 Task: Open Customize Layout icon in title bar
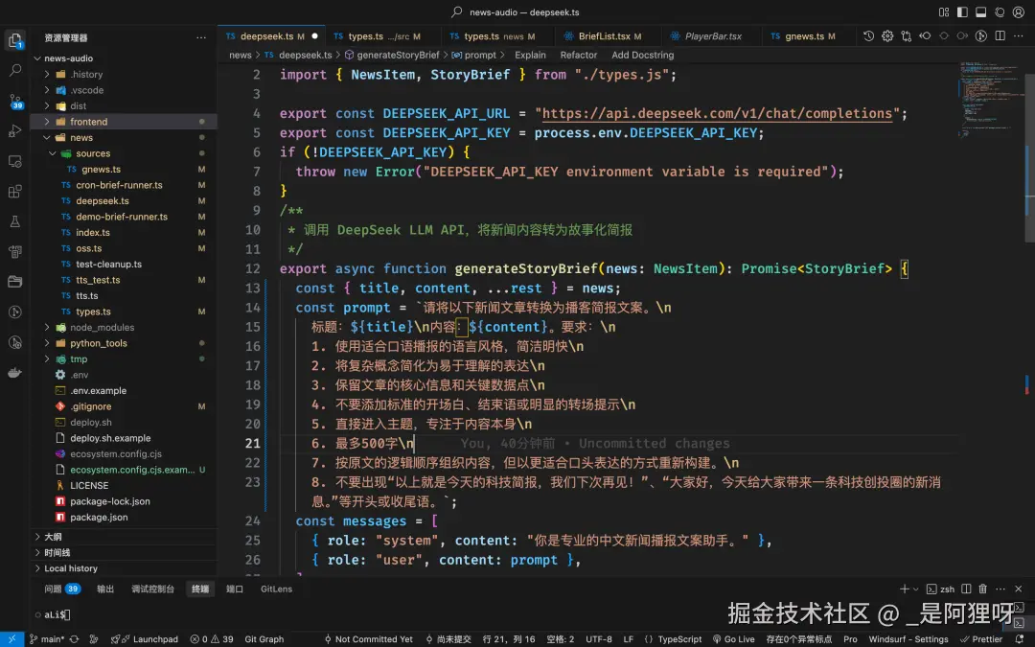pyautogui.click(x=944, y=12)
